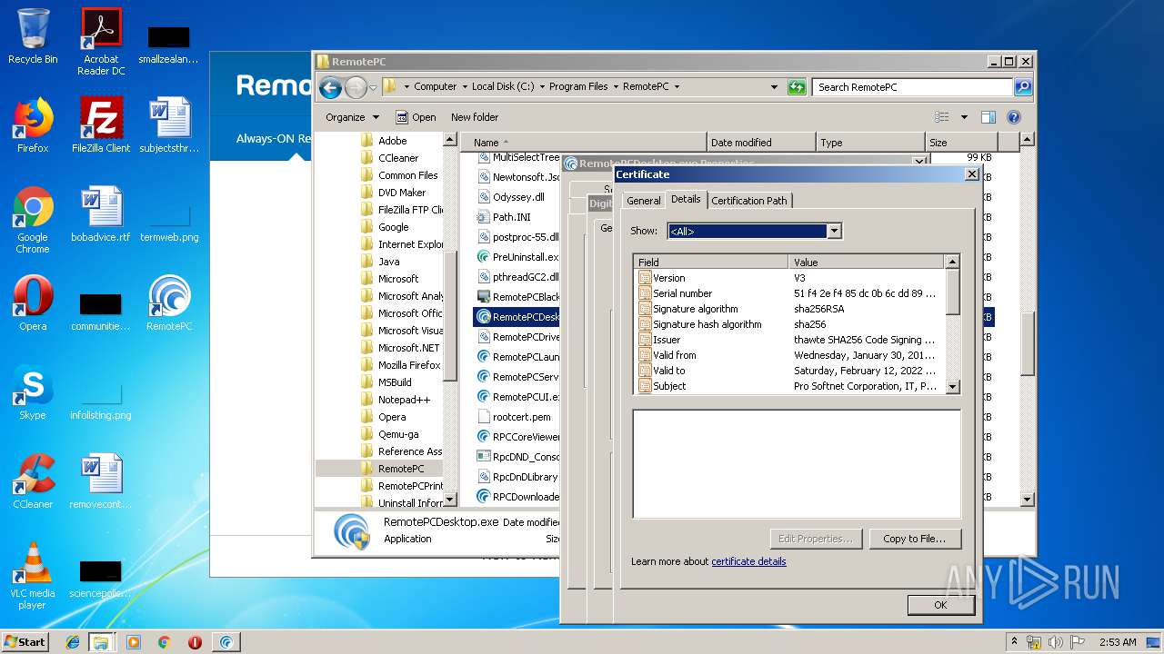The width and height of the screenshot is (1164, 654).
Task: Show hidden tray icons arrow
Action: (1014, 642)
